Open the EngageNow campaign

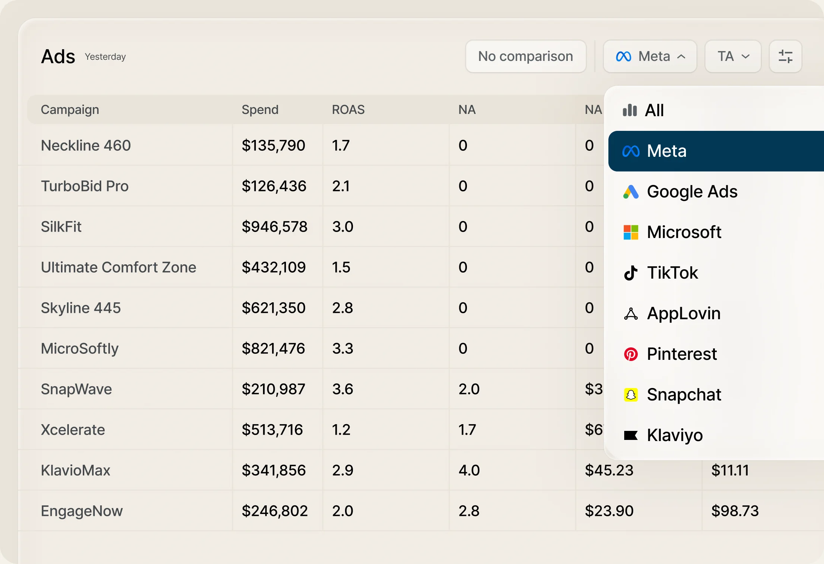pyautogui.click(x=82, y=511)
